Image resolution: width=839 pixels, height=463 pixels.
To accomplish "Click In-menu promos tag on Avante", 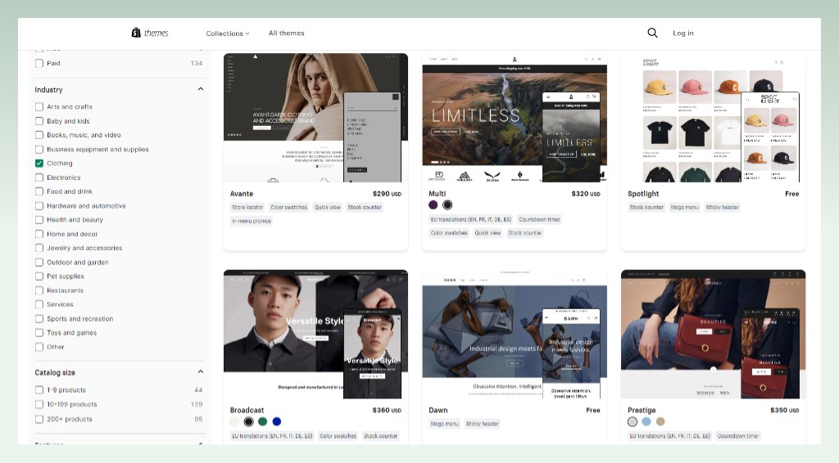I will (x=252, y=221).
